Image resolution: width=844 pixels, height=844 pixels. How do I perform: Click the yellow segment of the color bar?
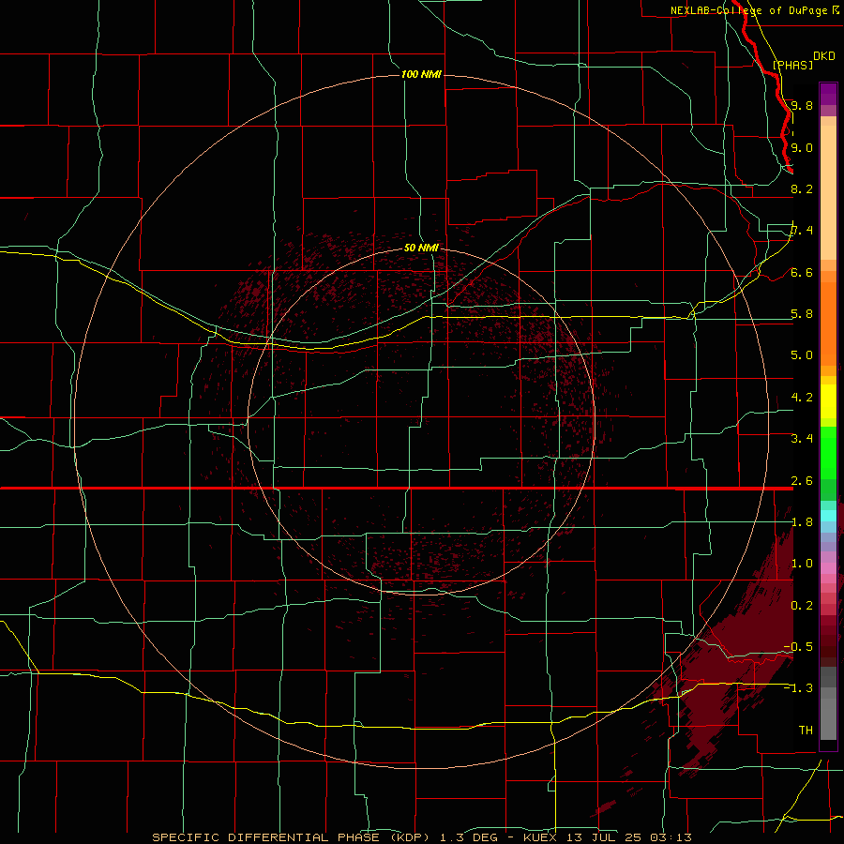tap(828, 401)
